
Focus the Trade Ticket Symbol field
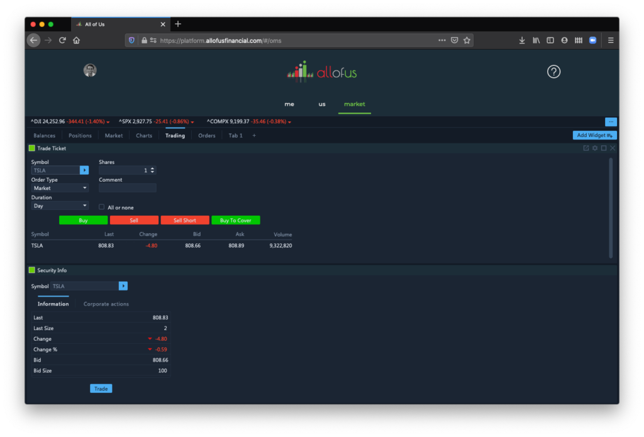click(x=55, y=170)
